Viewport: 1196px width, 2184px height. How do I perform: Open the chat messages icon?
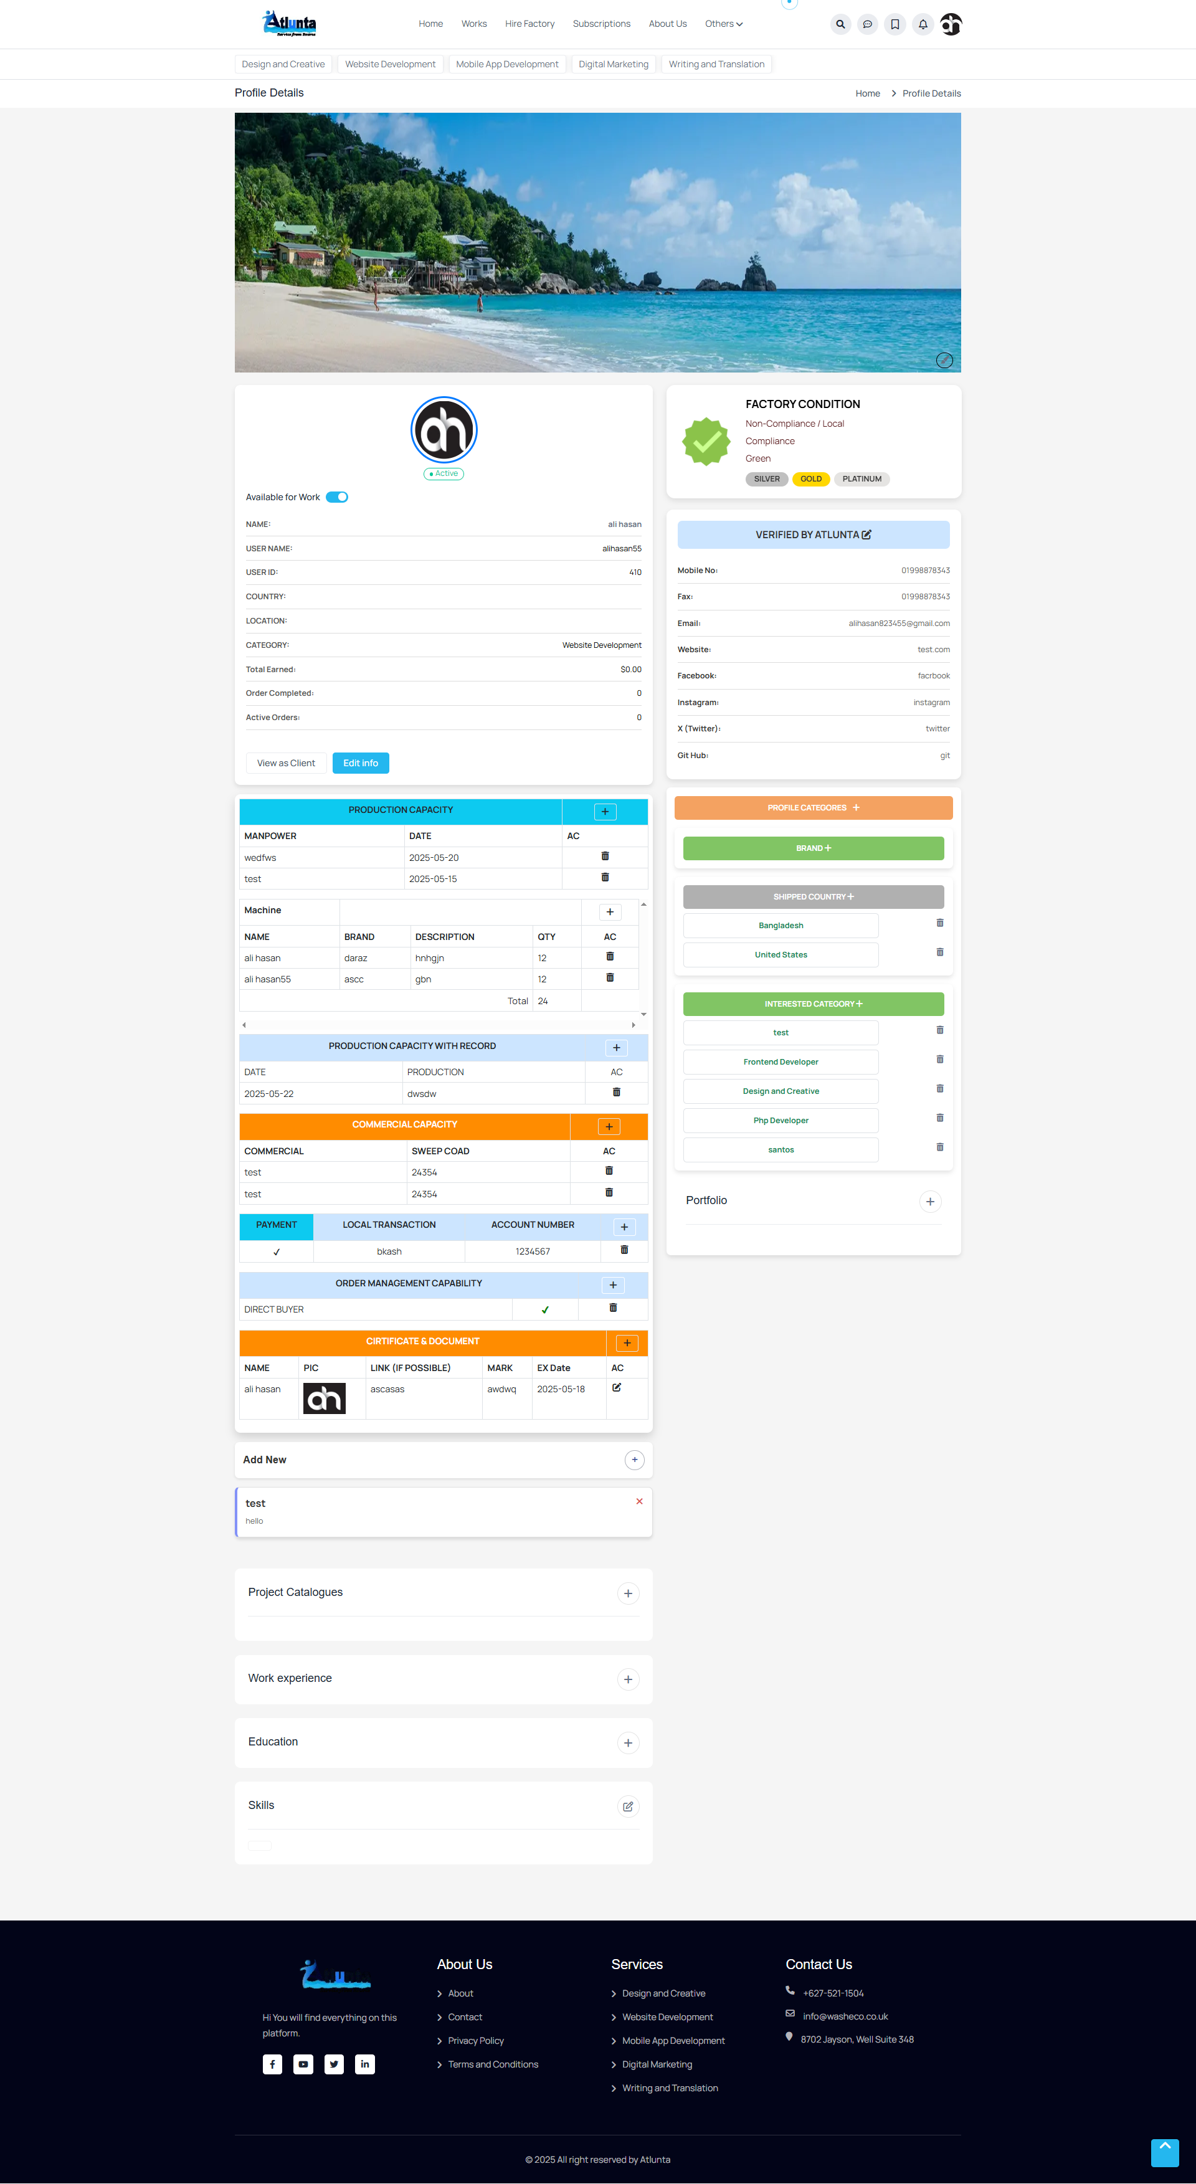(867, 24)
